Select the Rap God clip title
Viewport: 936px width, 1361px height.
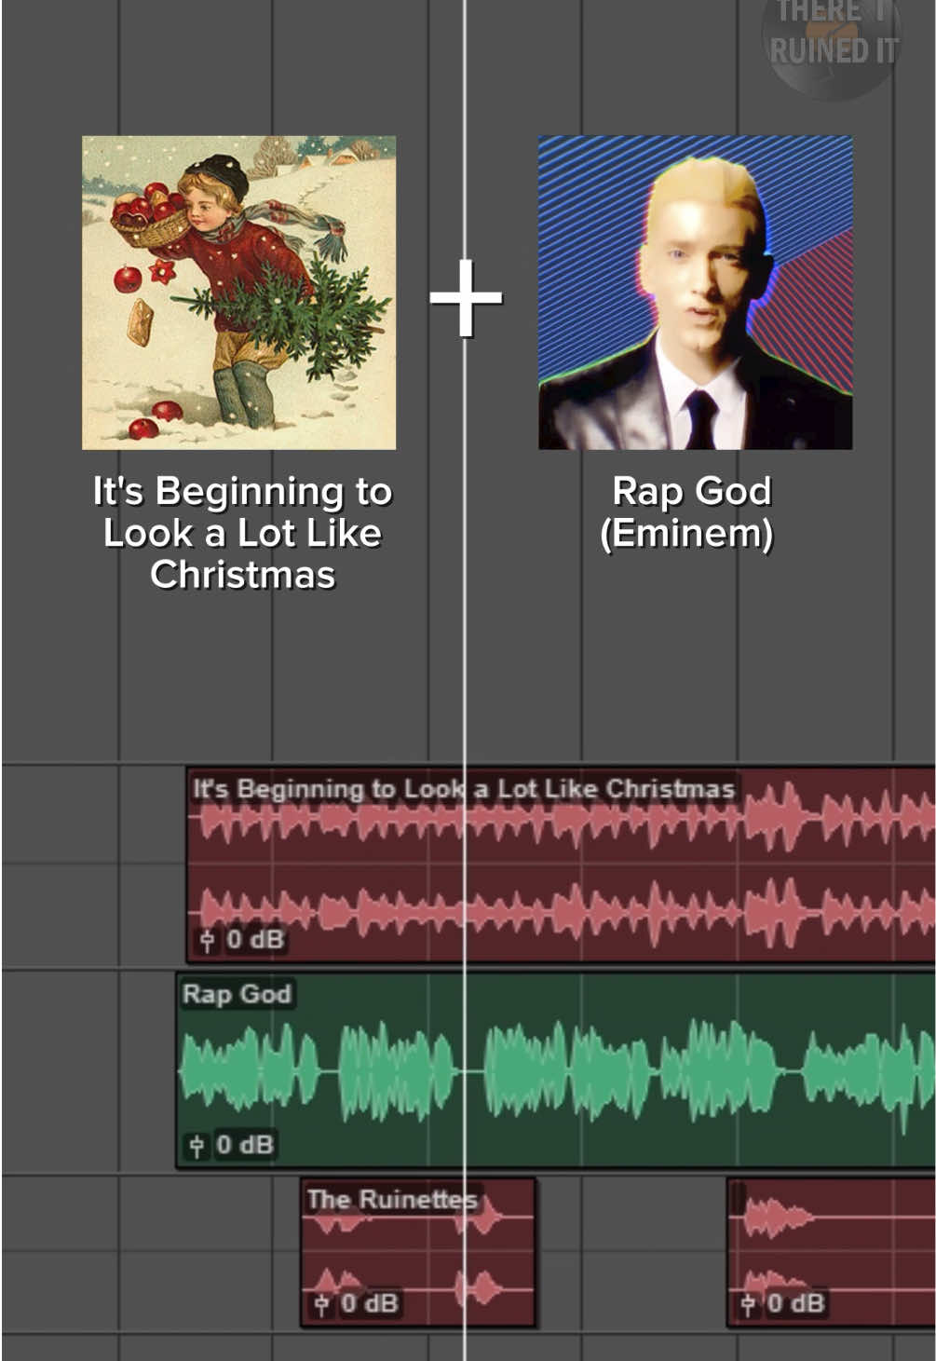coord(237,994)
